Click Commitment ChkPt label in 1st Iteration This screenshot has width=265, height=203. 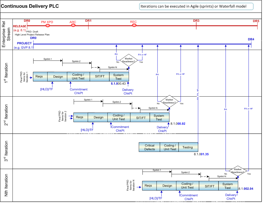79,91
